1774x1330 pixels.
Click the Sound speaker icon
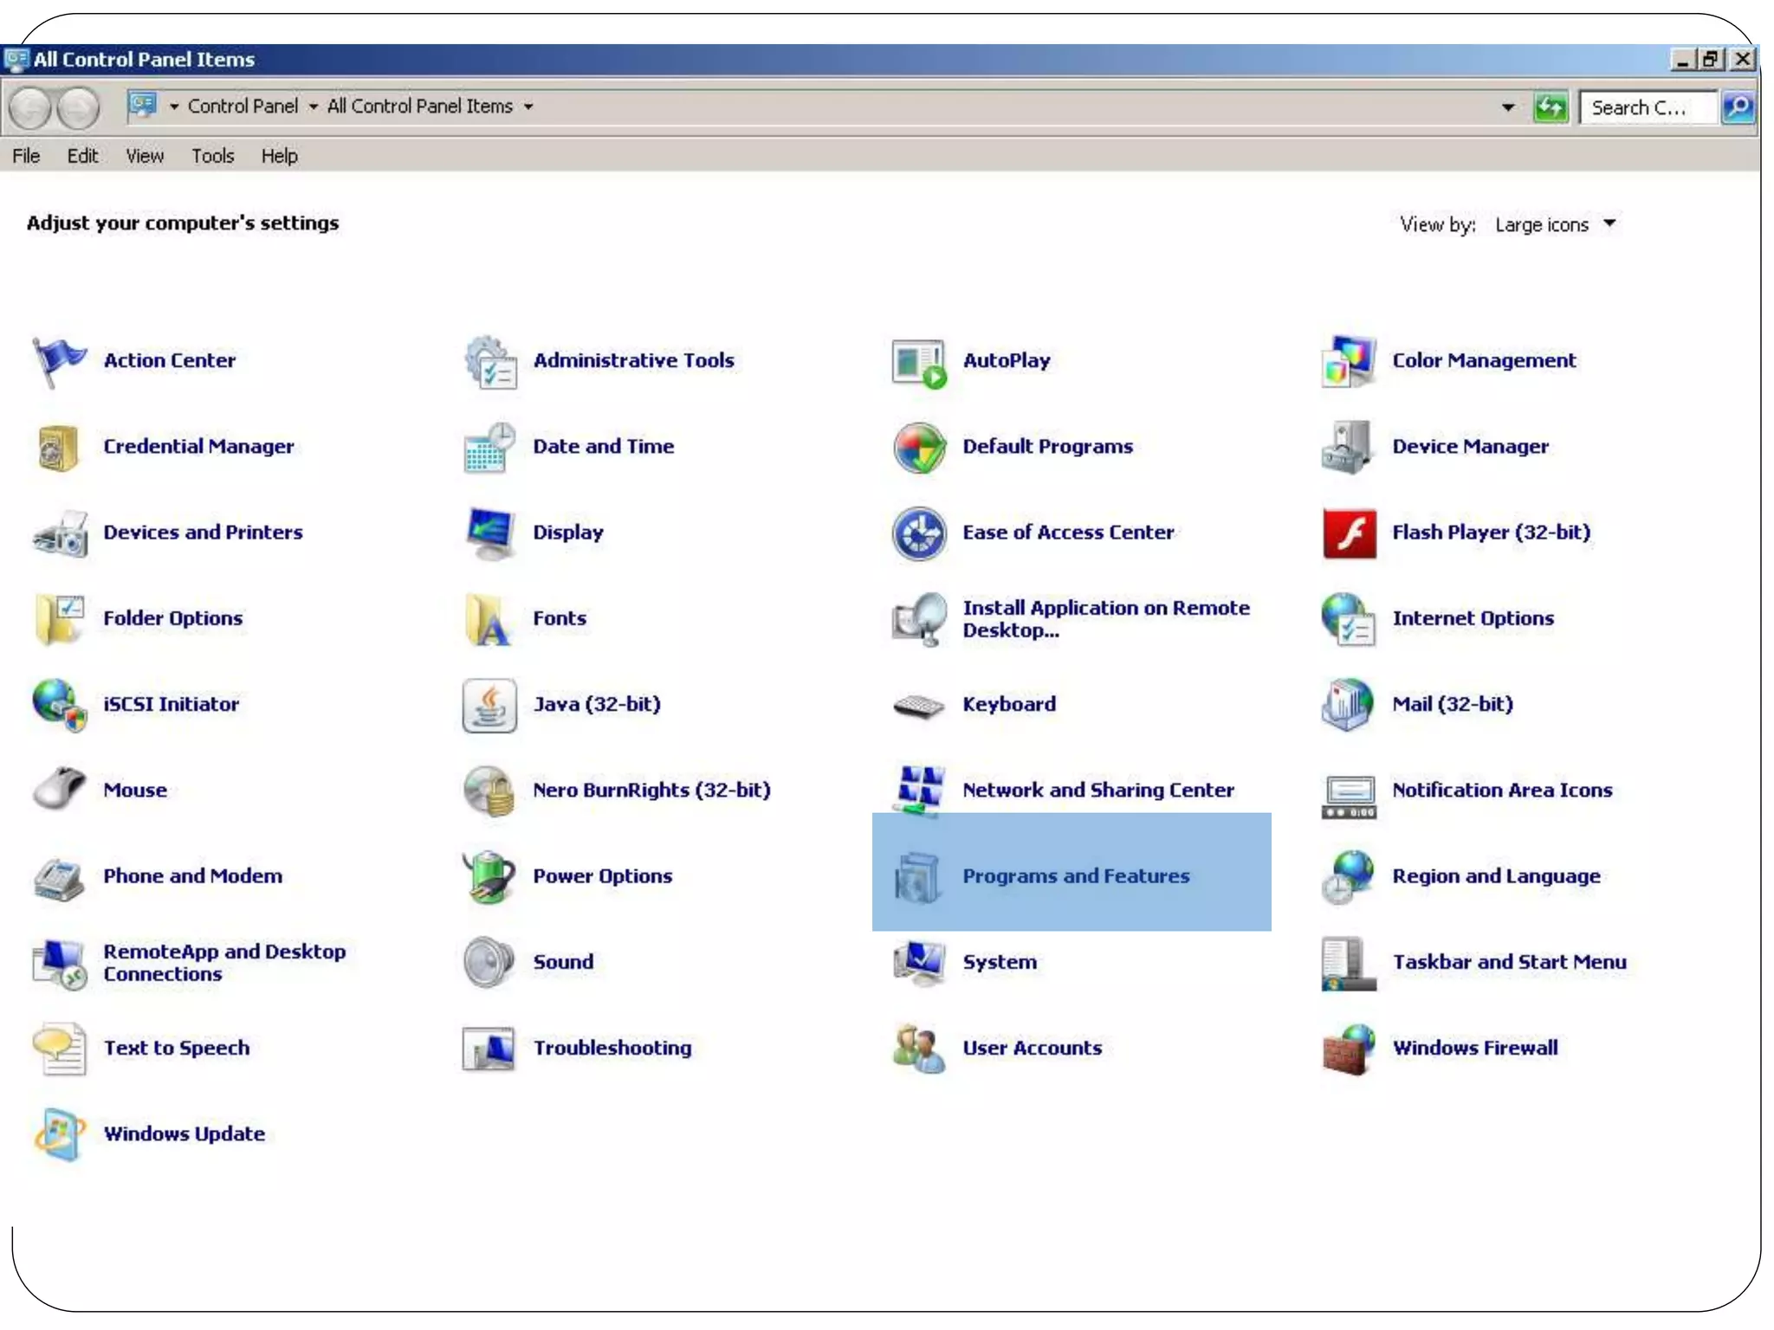(x=489, y=962)
